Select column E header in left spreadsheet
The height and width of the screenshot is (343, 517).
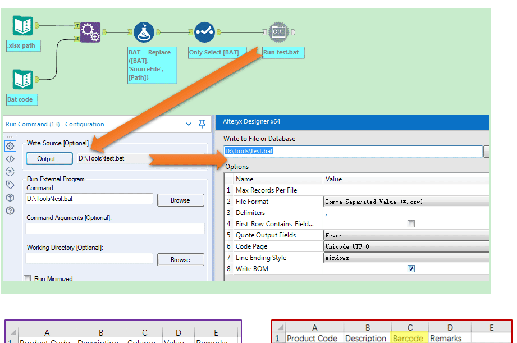pos(216,332)
